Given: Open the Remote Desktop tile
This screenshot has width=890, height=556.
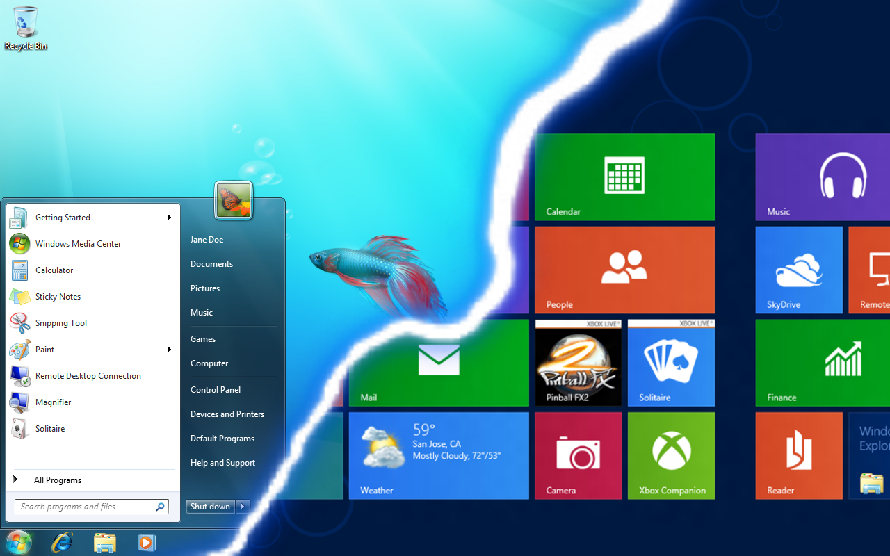Looking at the screenshot, I should coord(869,270).
